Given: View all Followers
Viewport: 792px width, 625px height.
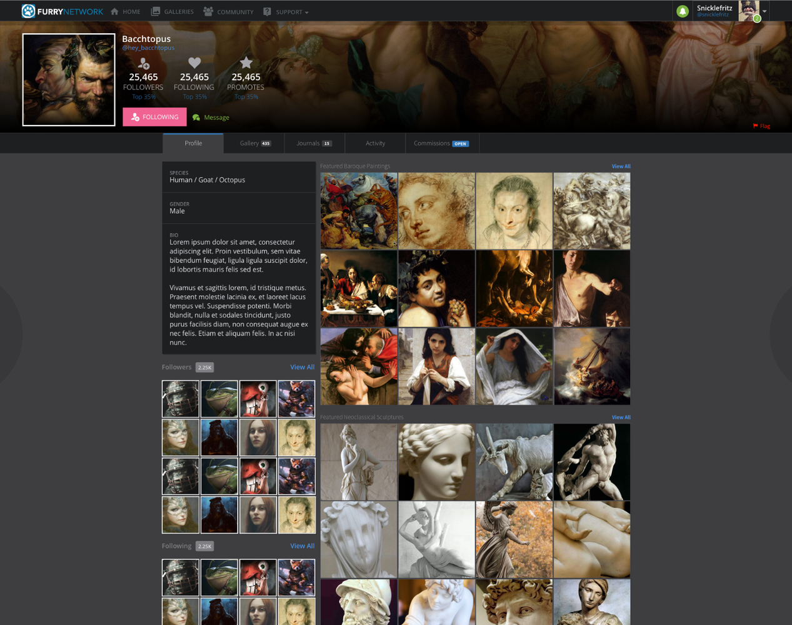Looking at the screenshot, I should tap(302, 367).
